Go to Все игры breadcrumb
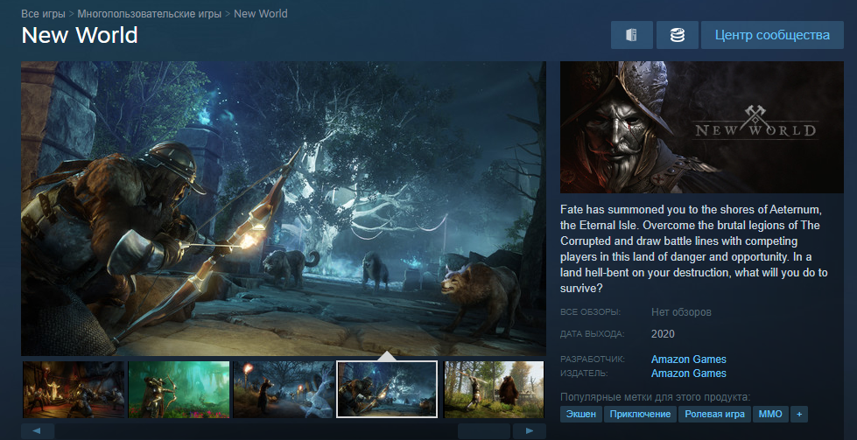Image resolution: width=857 pixels, height=440 pixels. tap(43, 13)
